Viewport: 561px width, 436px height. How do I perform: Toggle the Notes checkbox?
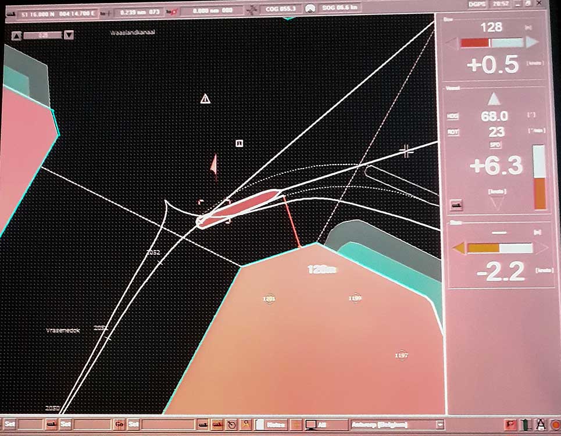tap(260, 425)
